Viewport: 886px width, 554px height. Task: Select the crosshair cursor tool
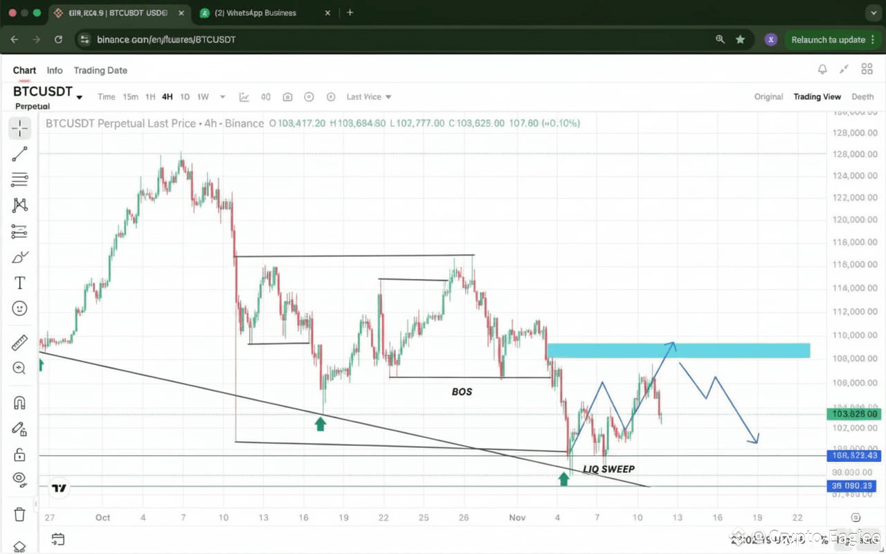coord(19,128)
